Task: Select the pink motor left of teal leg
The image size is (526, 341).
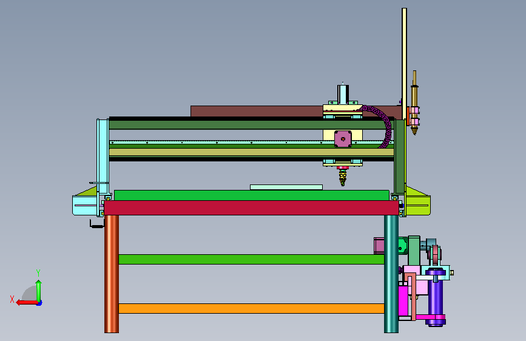Action: pyautogui.click(x=379, y=245)
